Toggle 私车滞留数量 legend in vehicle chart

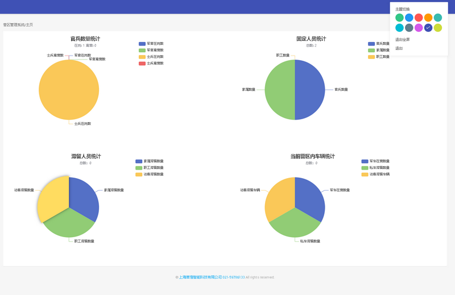(375, 168)
